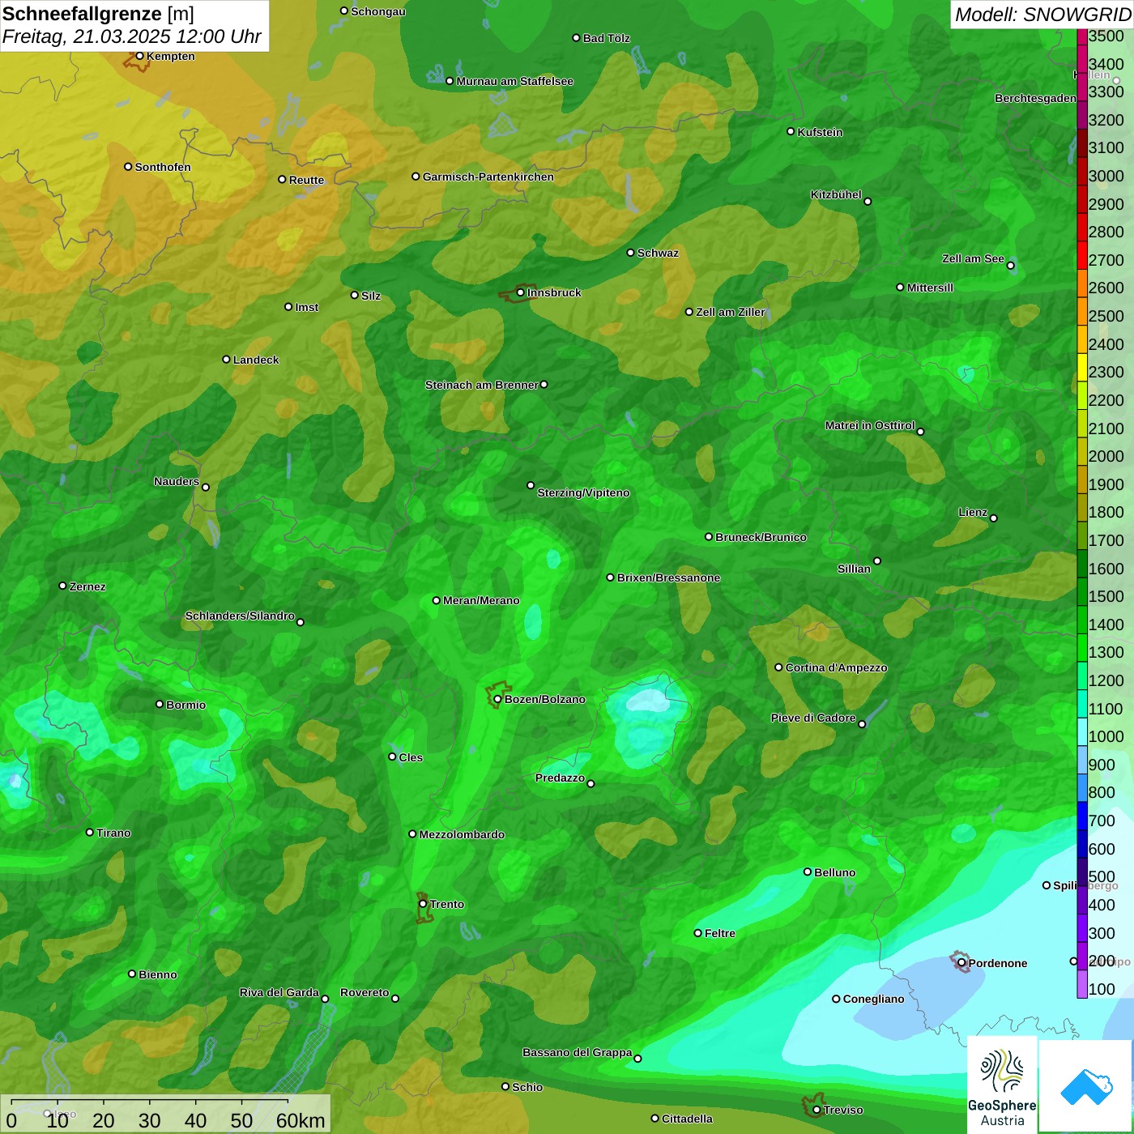The width and height of the screenshot is (1134, 1134).
Task: Click the Schlanders/Silandro label
Action: pos(240,616)
